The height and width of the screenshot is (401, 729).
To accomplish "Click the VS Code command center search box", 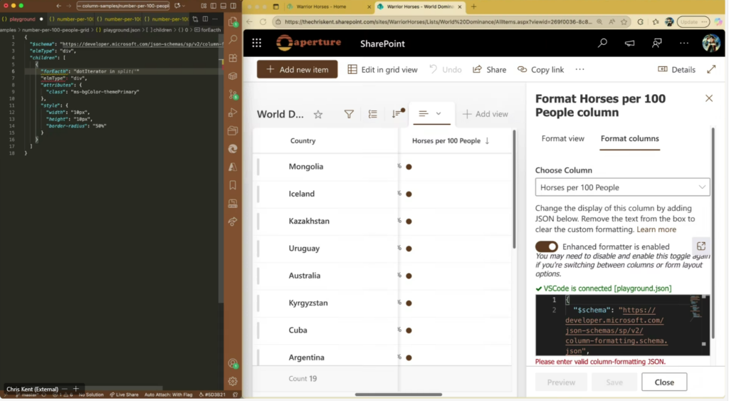I will [122, 6].
